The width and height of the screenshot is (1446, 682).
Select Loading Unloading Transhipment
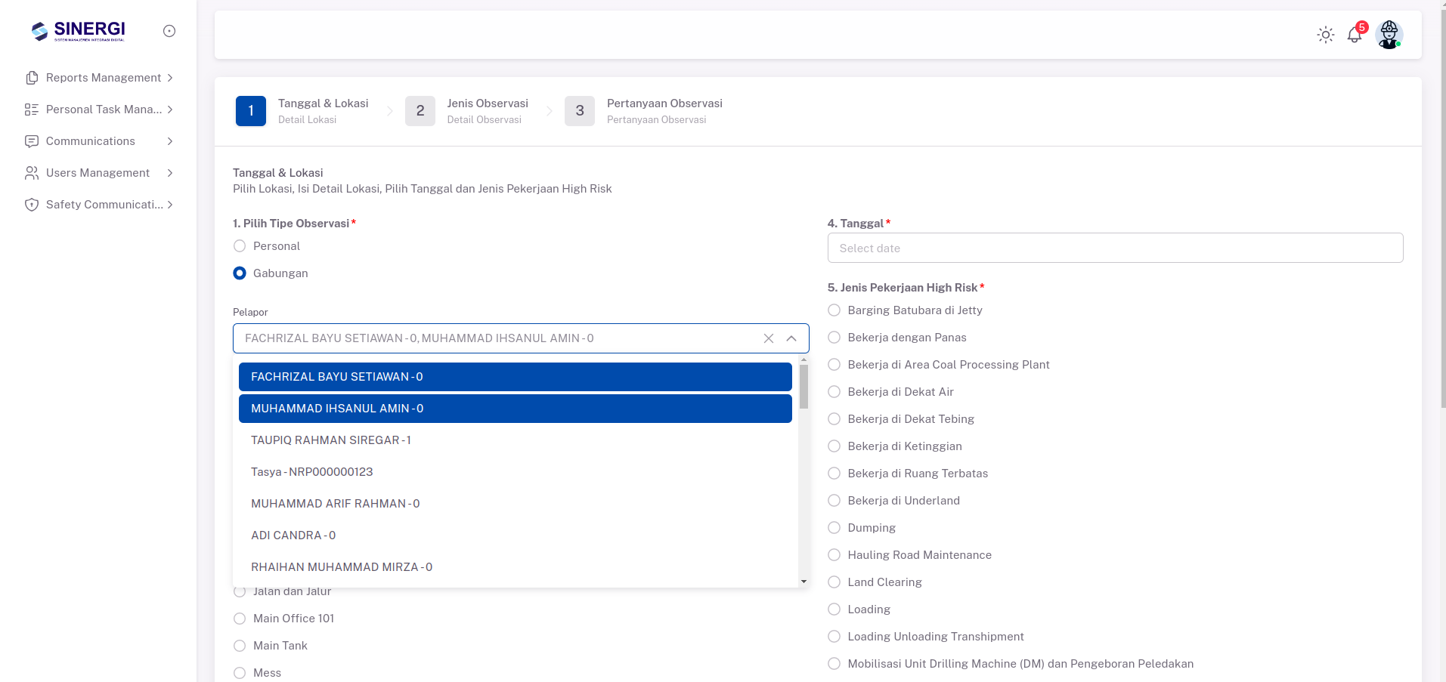(x=834, y=637)
